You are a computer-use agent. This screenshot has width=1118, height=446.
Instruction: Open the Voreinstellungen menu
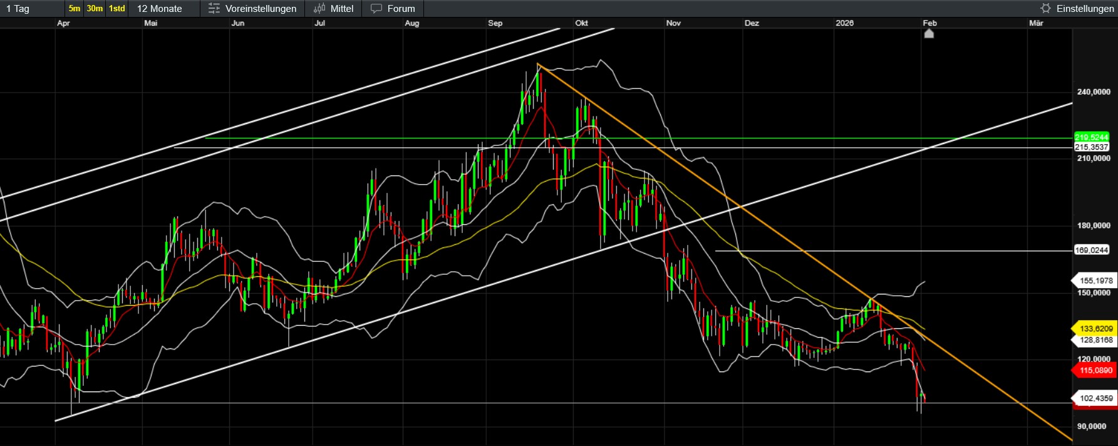pos(261,9)
